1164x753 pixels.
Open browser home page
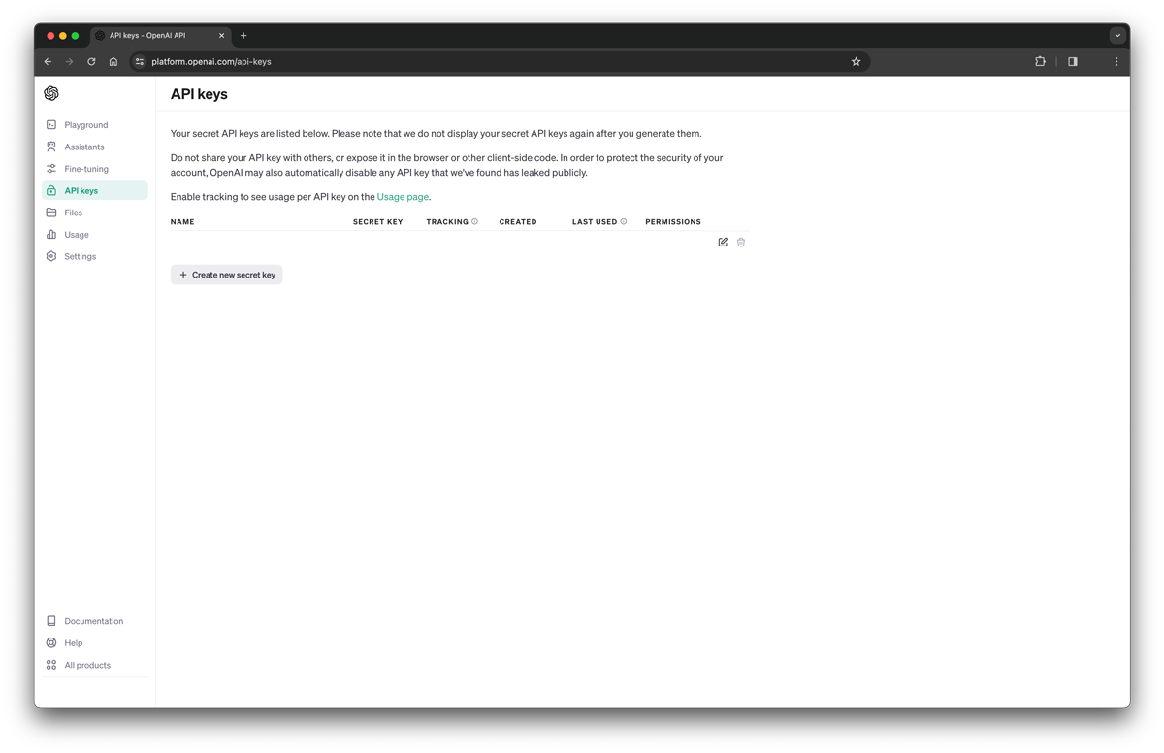pos(113,61)
